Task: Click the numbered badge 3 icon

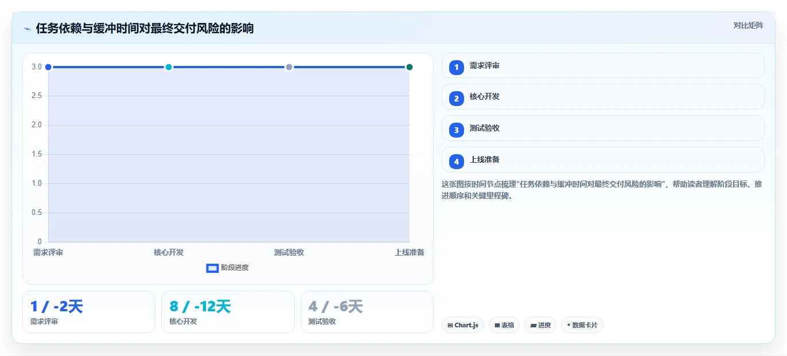Action: tap(457, 130)
